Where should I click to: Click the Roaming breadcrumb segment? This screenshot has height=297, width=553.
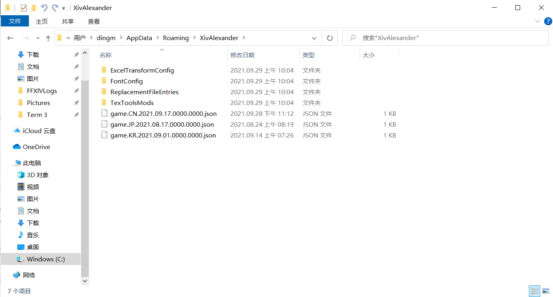[x=176, y=38]
